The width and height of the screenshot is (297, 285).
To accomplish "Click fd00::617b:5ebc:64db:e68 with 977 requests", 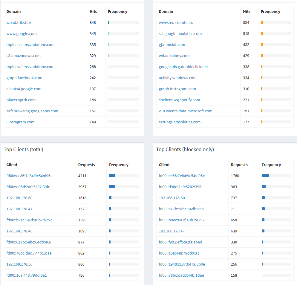I will (x=29, y=242).
